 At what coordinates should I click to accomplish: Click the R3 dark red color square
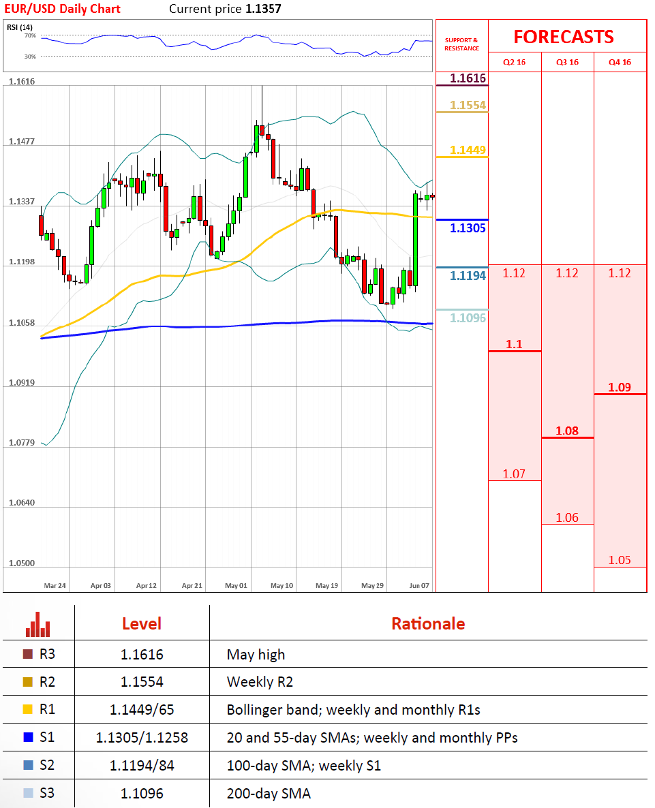click(28, 654)
